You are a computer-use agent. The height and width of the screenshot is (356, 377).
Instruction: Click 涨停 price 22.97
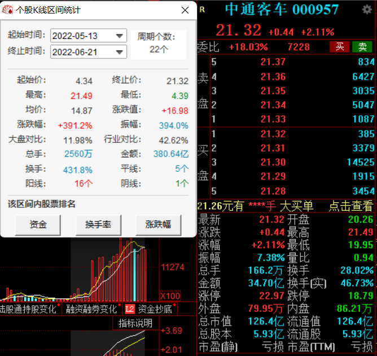click(271, 296)
